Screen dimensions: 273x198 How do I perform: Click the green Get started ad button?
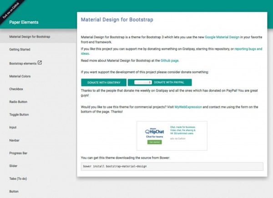point(154,142)
